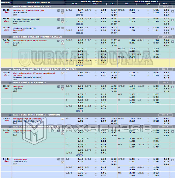Click the WAKTU PENUH column header
Screen dimensions: 175x178
[x=91, y=1]
